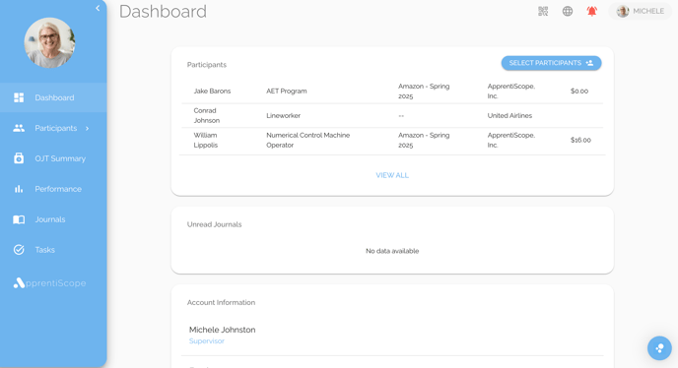Click the Journals book icon
This screenshot has height=368, width=678.
coord(19,219)
